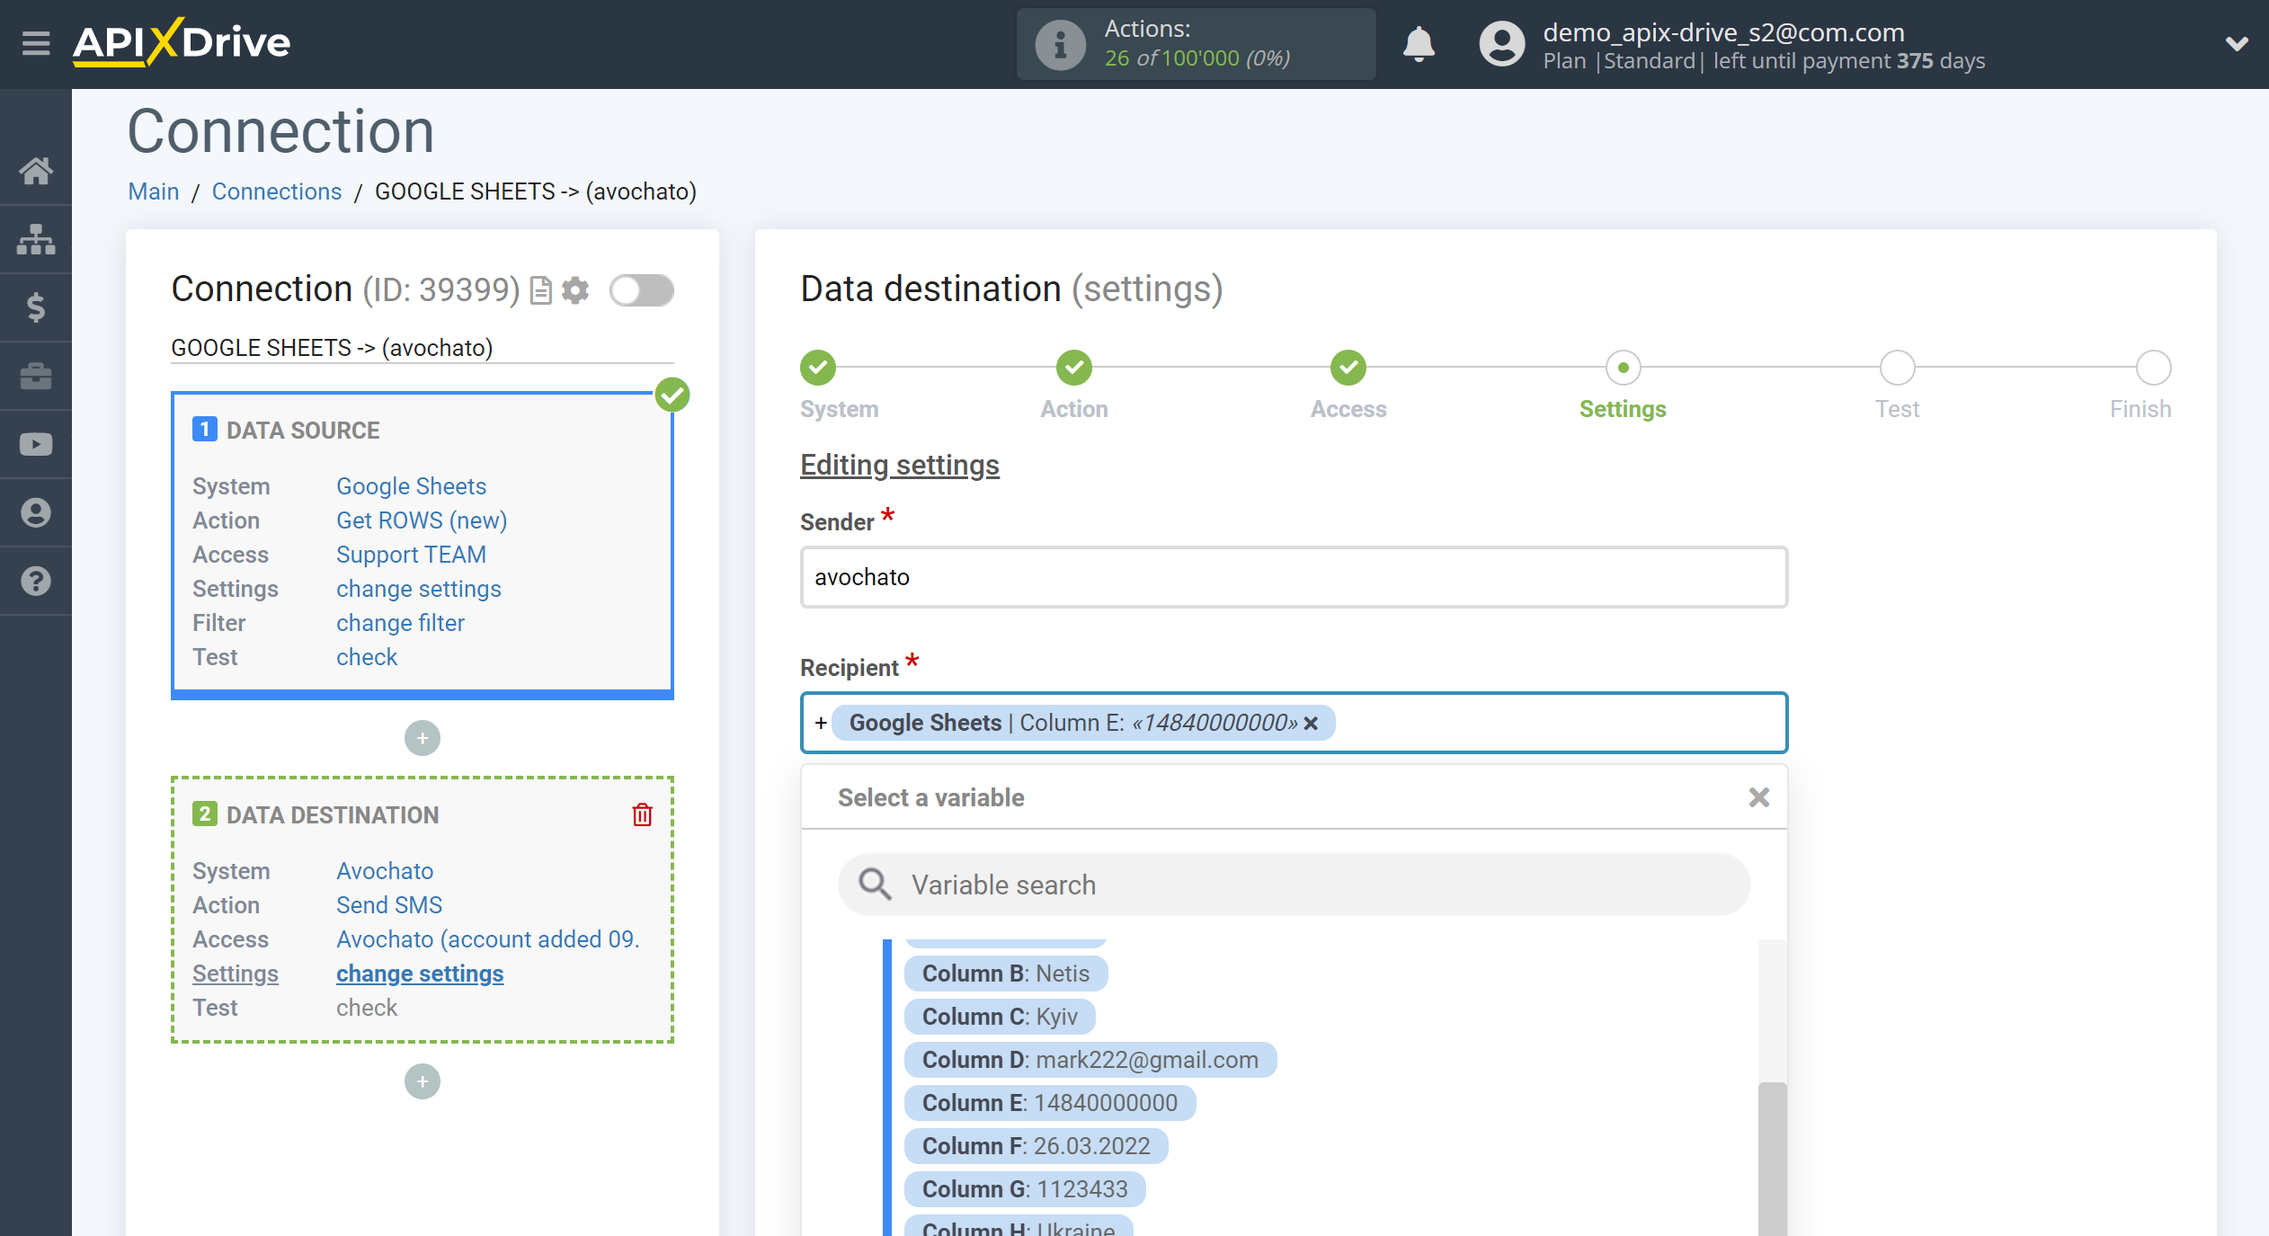Click the Variable search box
Screen dimensions: 2269x1236
pos(1294,885)
